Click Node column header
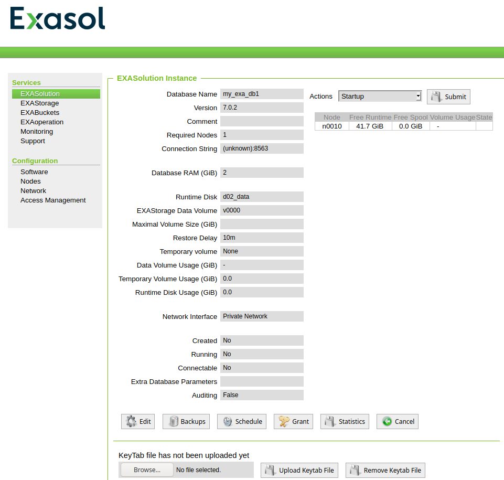Image resolution: width=504 pixels, height=480 pixels. 331,118
